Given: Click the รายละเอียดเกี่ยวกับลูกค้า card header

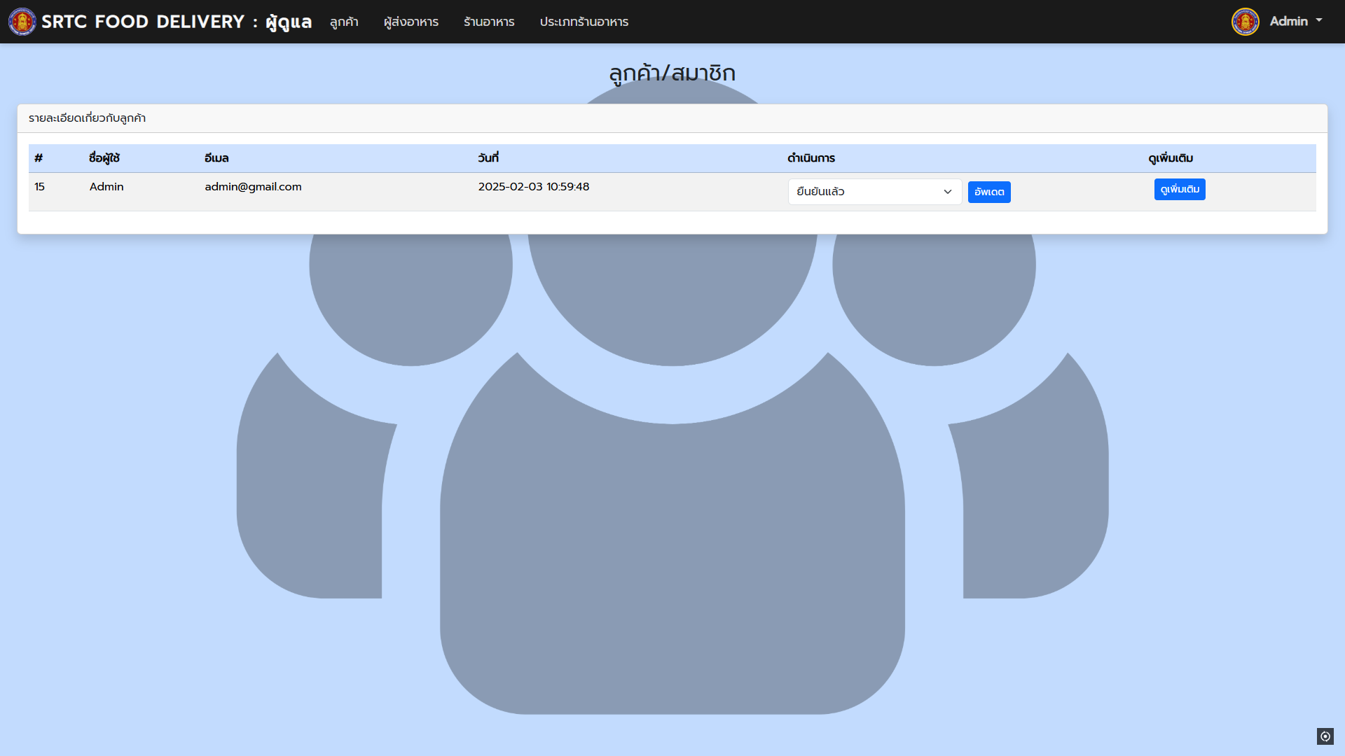Looking at the screenshot, I should coord(87,118).
